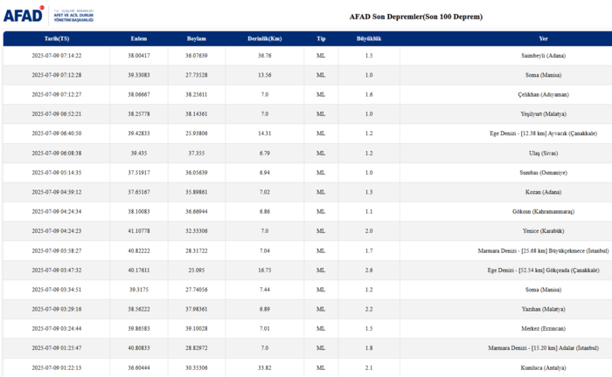Click the Göksun (Kahramanmaraş) location cell
Screen dimensions: 612x377
point(543,211)
